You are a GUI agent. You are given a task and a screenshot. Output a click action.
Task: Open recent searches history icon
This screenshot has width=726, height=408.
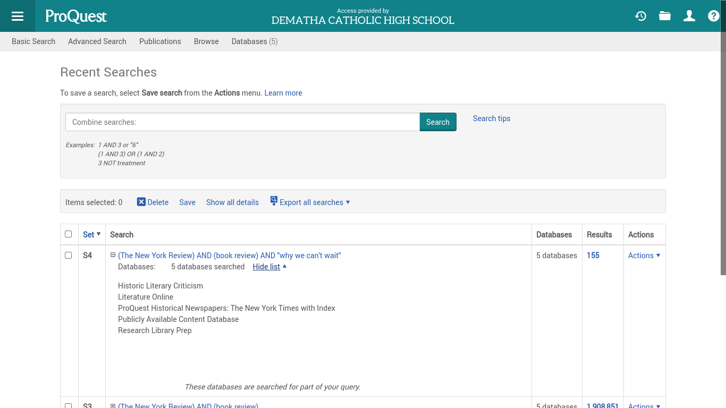(x=640, y=16)
